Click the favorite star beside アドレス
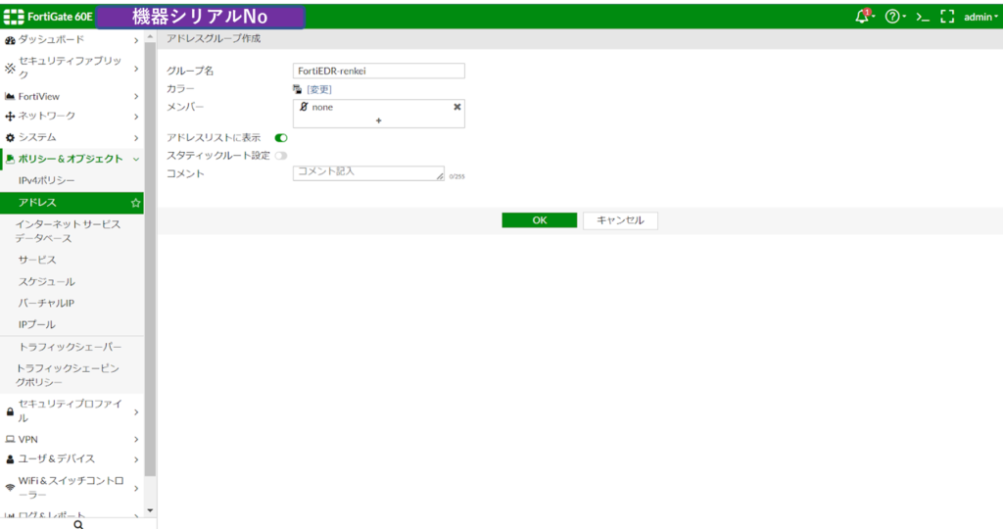 pos(135,203)
